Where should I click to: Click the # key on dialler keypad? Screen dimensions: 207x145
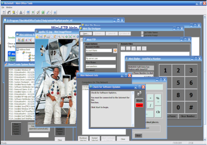[191, 107]
